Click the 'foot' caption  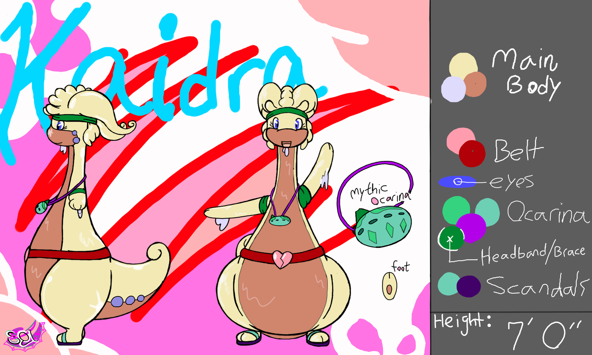[x=401, y=268]
